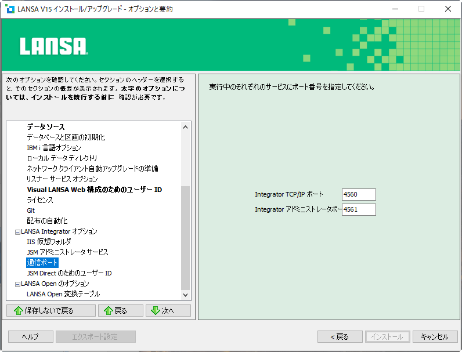This screenshot has height=352, width=462.
Task: Select 配布の自動化 tree item
Action: pyautogui.click(x=47, y=221)
